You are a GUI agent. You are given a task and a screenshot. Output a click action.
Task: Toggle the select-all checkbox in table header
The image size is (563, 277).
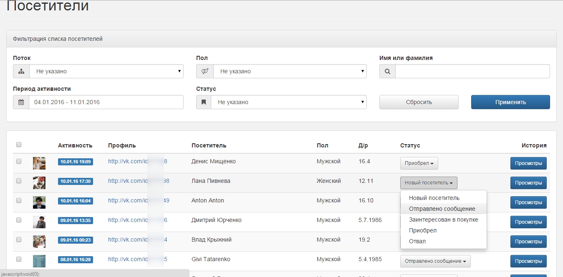click(x=19, y=145)
